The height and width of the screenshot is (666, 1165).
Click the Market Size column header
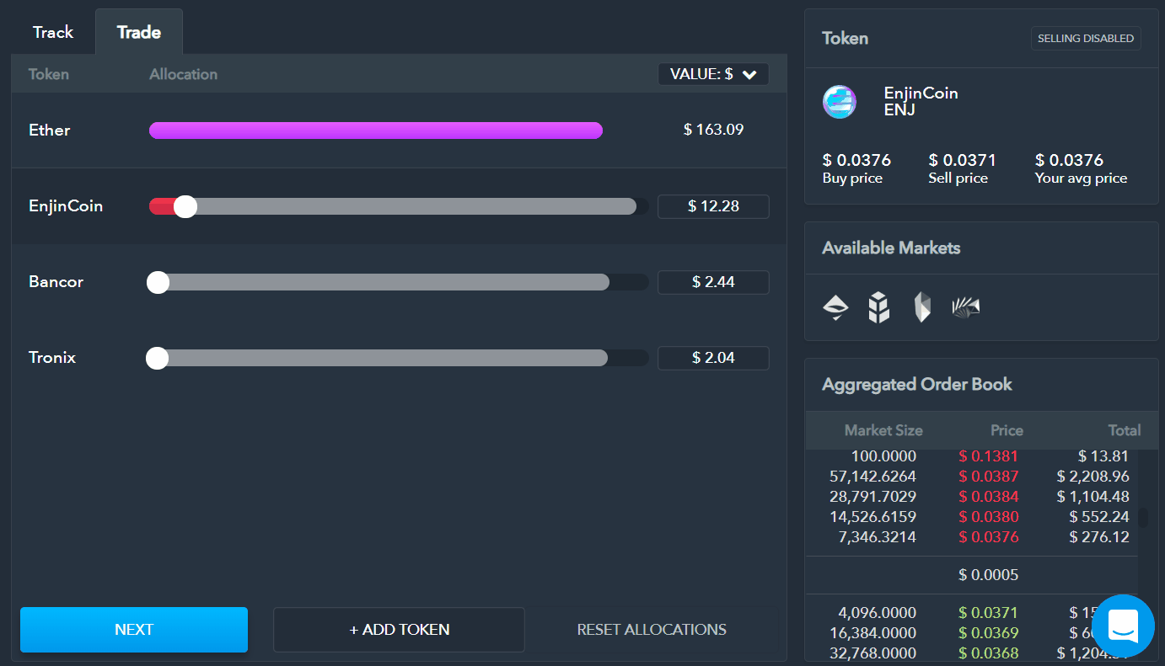pyautogui.click(x=883, y=430)
